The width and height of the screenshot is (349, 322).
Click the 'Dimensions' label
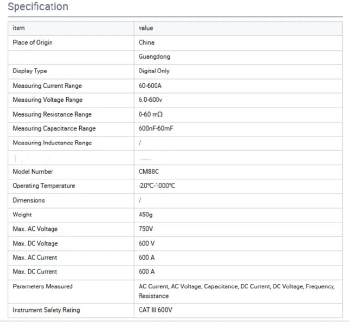[x=29, y=200]
